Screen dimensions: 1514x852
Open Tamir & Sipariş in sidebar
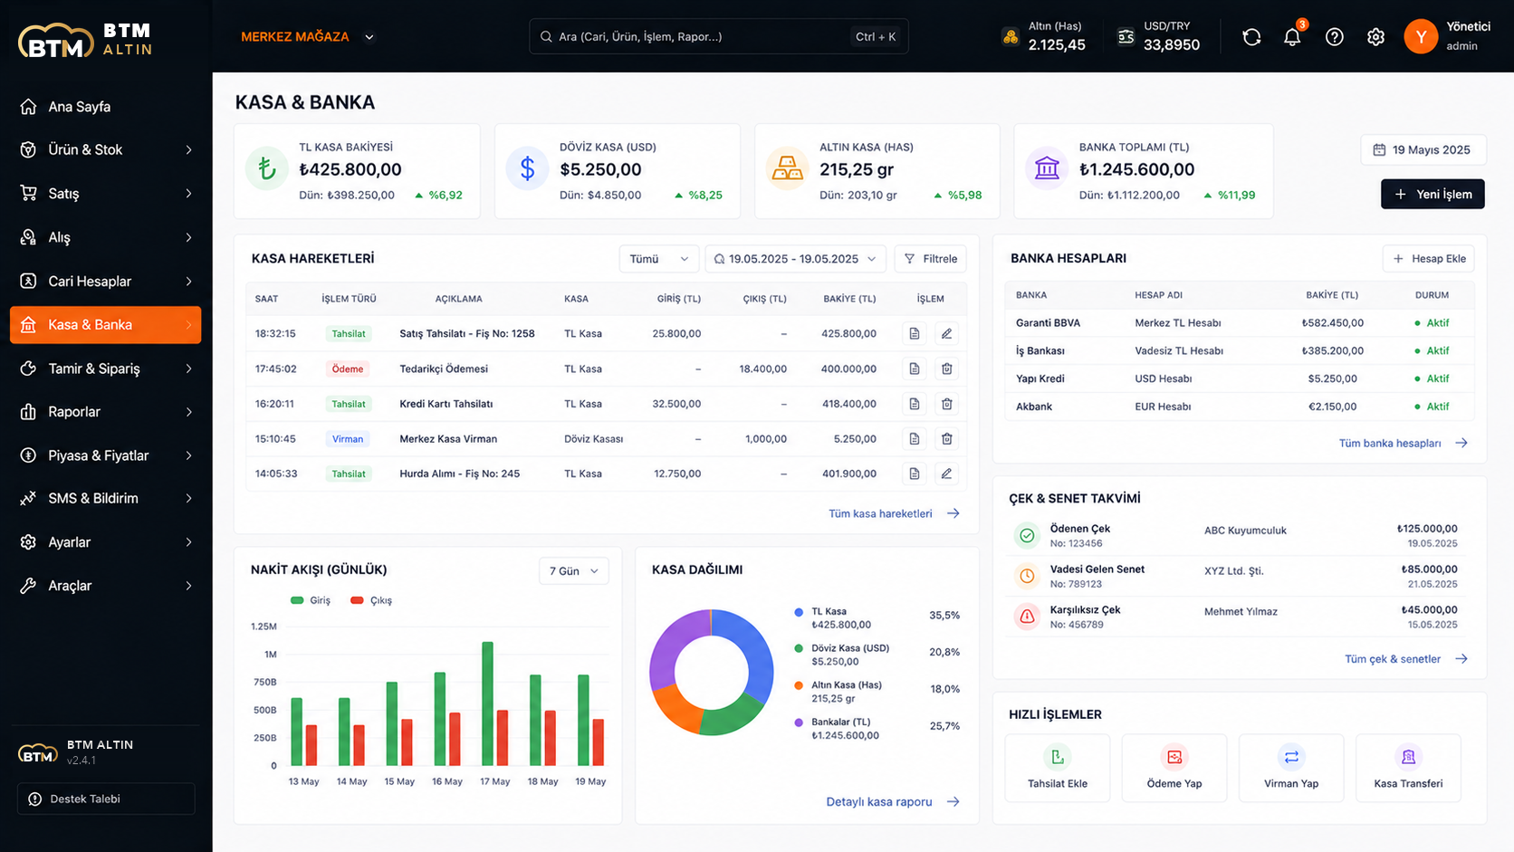tap(106, 369)
